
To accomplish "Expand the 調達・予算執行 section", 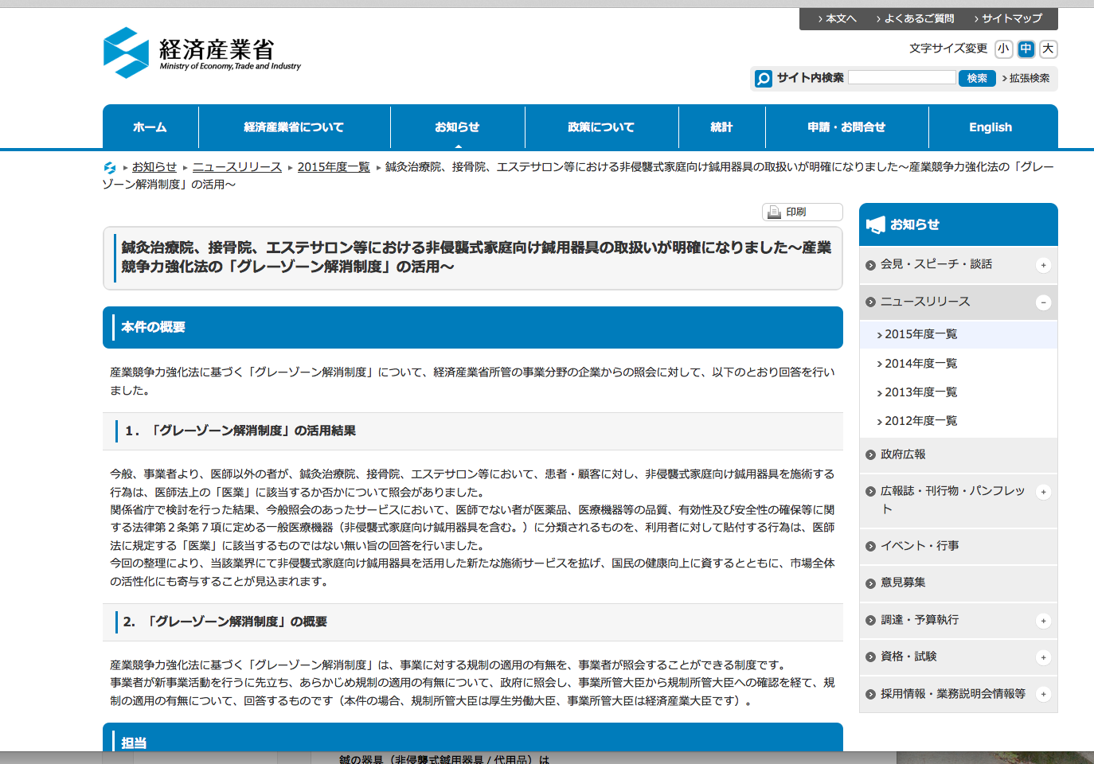I will [1043, 621].
